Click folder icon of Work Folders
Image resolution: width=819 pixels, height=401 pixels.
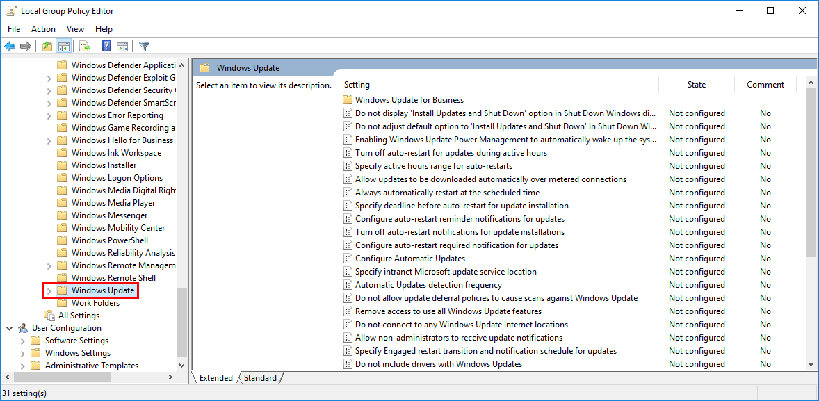(x=62, y=303)
